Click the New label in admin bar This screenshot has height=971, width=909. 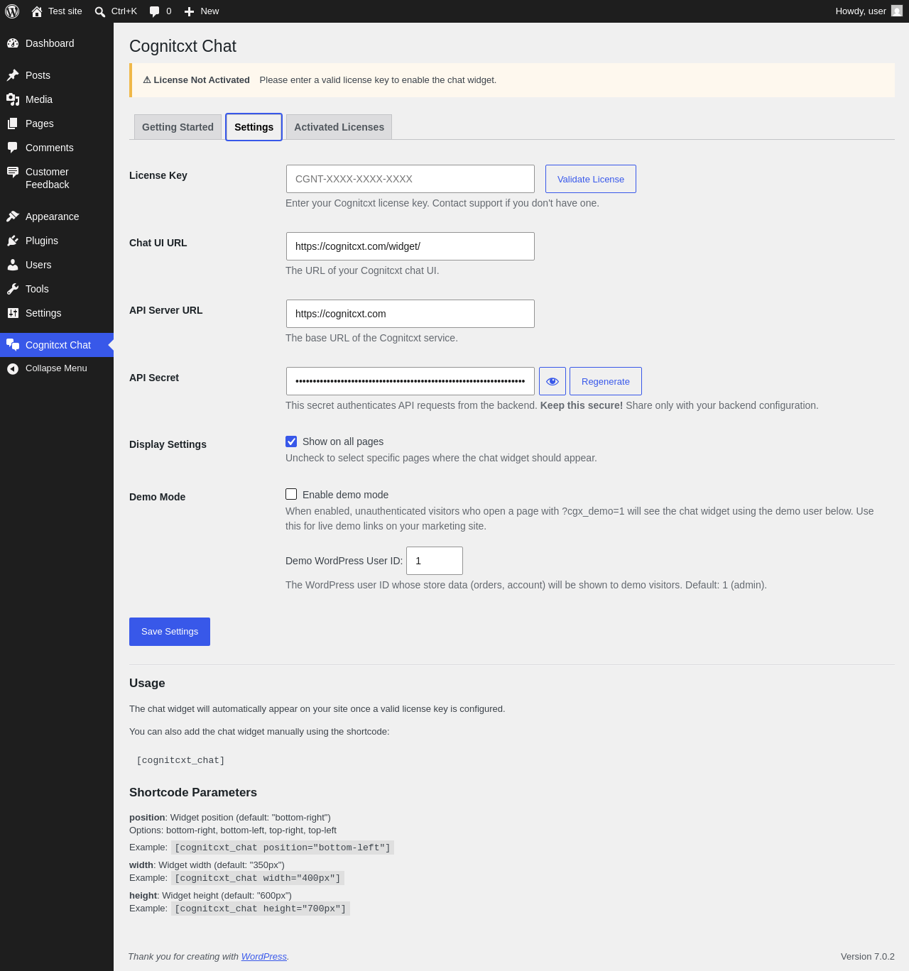pos(209,11)
